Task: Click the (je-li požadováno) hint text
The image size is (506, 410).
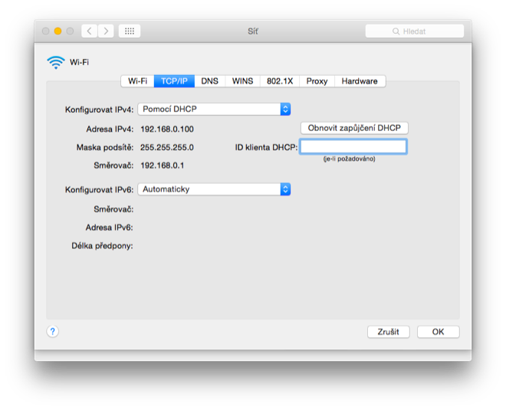Action: point(349,159)
